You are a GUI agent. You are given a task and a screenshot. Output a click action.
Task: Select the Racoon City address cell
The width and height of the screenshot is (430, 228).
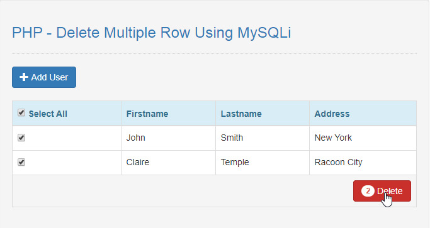tap(363, 163)
